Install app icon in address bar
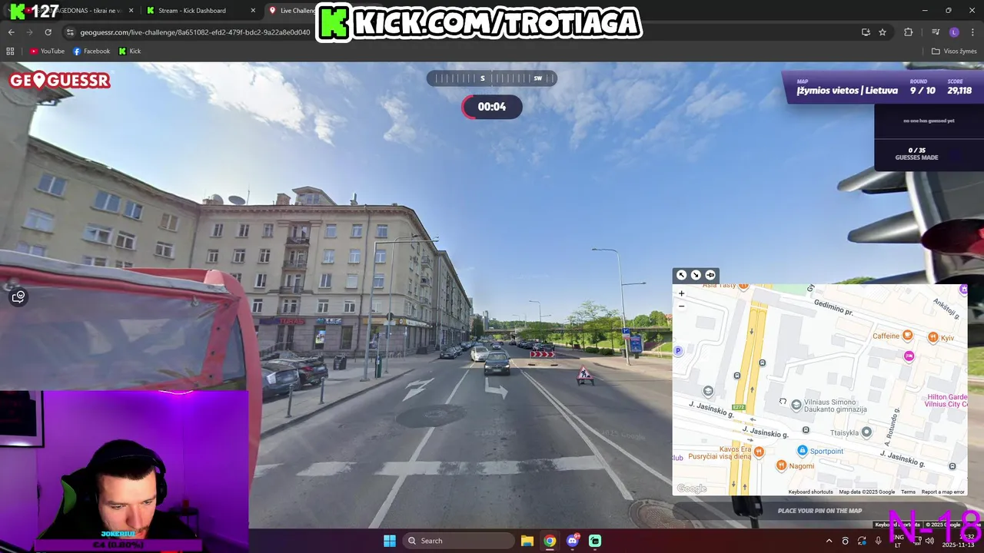984x553 pixels. pyautogui.click(x=866, y=32)
